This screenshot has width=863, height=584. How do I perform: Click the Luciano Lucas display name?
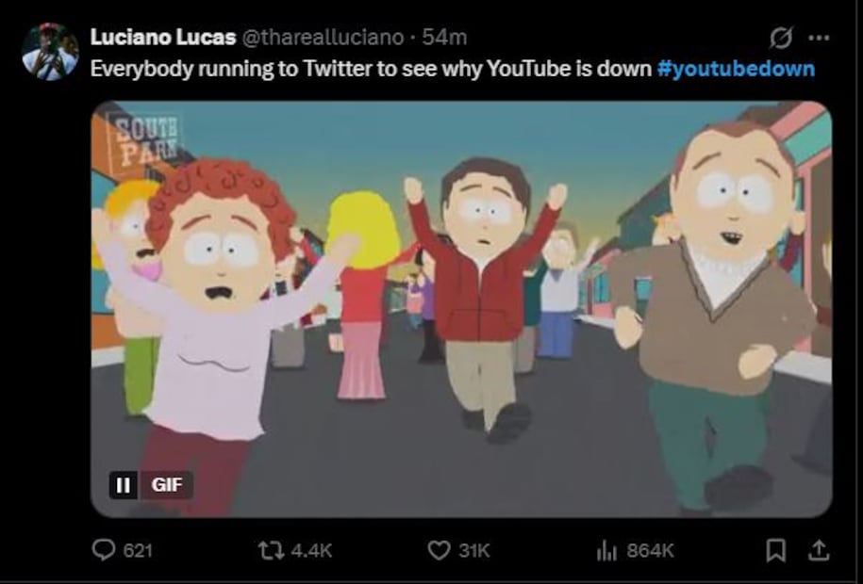pos(163,38)
